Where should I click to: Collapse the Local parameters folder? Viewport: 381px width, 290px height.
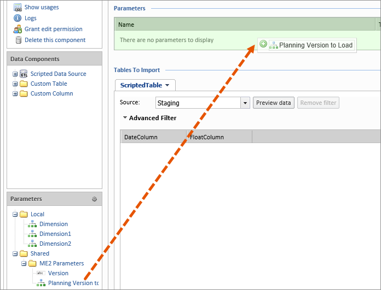(15, 214)
